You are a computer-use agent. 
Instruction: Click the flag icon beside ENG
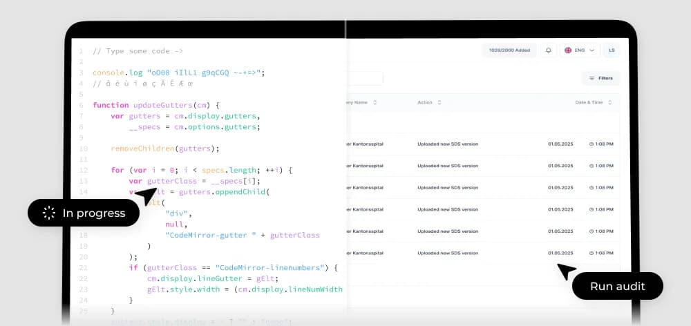pos(568,50)
